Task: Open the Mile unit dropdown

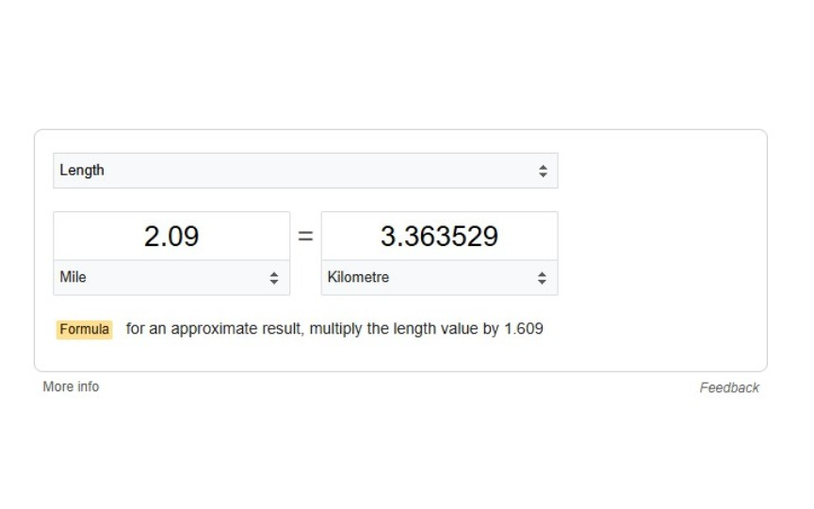Action: click(171, 278)
